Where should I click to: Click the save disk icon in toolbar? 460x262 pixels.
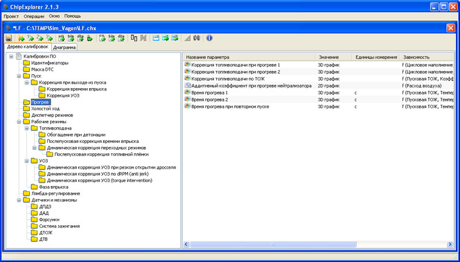coord(9,38)
